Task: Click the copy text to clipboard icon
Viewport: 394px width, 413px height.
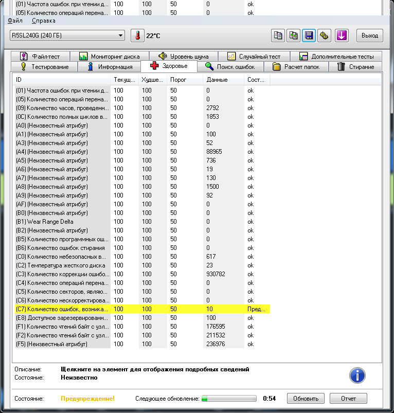Action: pos(278,35)
